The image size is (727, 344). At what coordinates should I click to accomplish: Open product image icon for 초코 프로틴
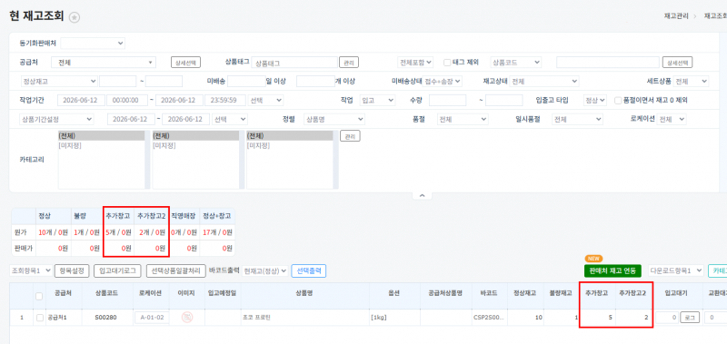(187, 318)
